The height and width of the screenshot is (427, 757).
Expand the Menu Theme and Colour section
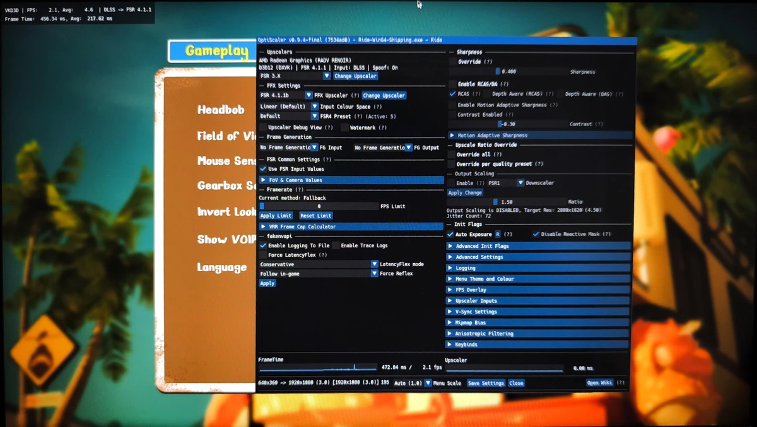point(539,279)
